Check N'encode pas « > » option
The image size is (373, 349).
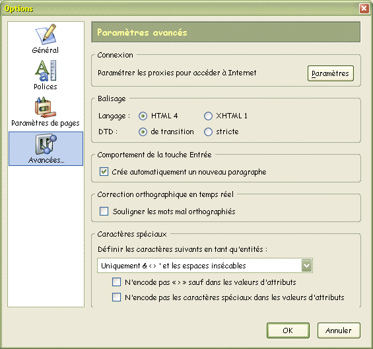116,282
